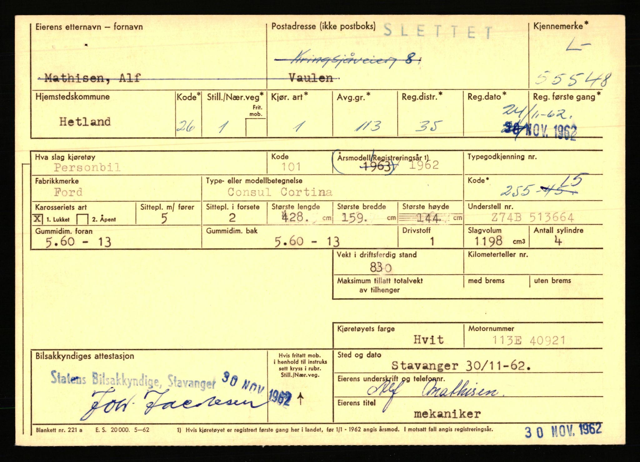Image resolution: width=640 pixels, height=462 pixels.
Task: Click the empty '2. Åpent' checkbox
Action: click(x=82, y=219)
